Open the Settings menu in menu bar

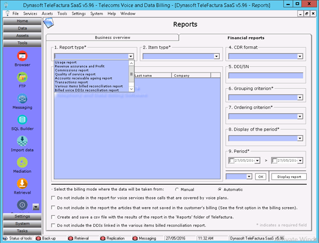click(79, 13)
